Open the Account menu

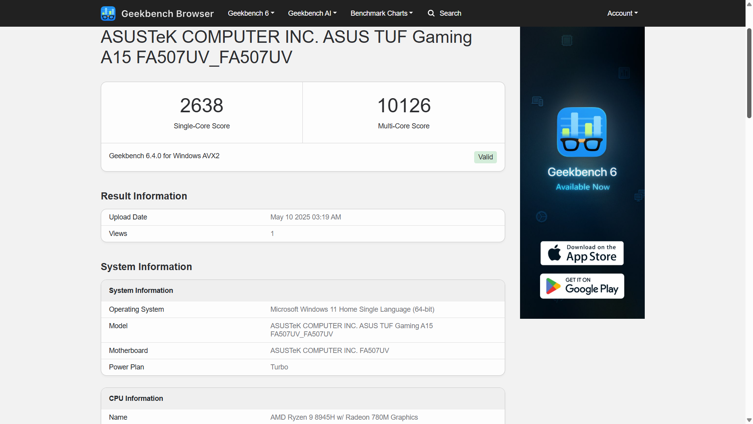coord(622,13)
